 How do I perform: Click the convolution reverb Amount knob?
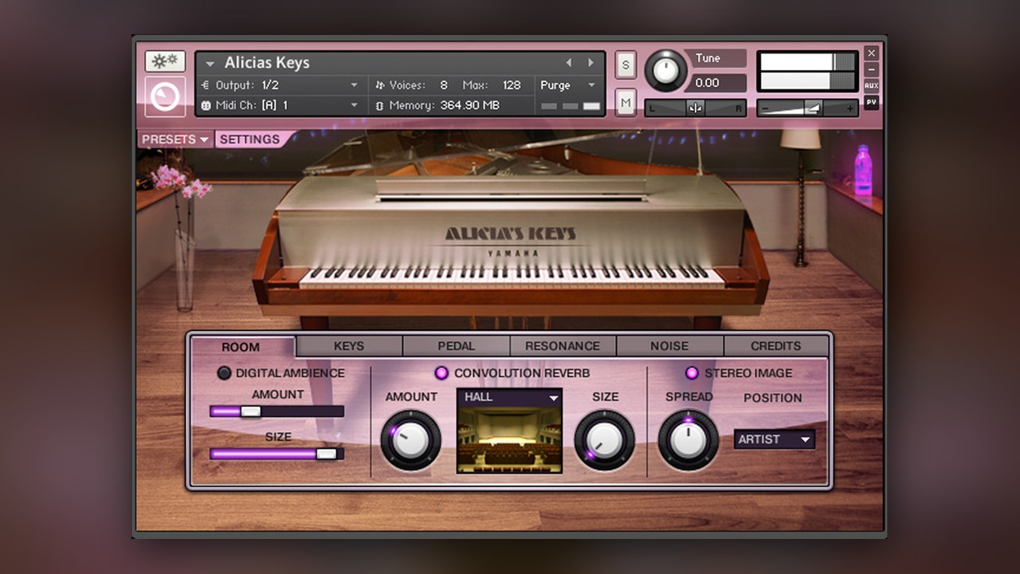coord(410,439)
